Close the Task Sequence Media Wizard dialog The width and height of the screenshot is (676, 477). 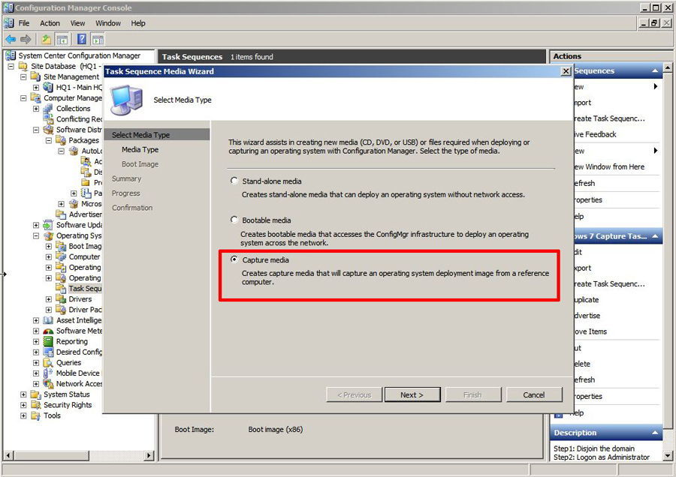coord(566,71)
